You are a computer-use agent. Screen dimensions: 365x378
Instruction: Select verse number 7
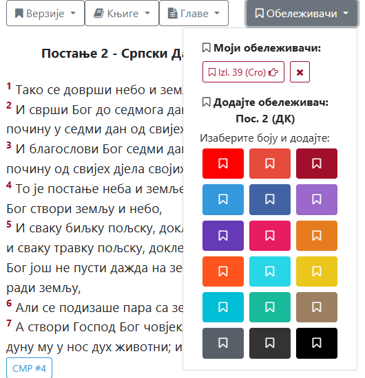tap(9, 323)
